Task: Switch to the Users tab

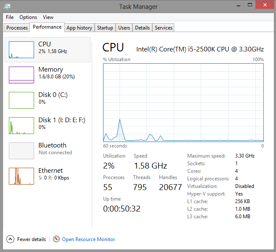Action: (124, 28)
